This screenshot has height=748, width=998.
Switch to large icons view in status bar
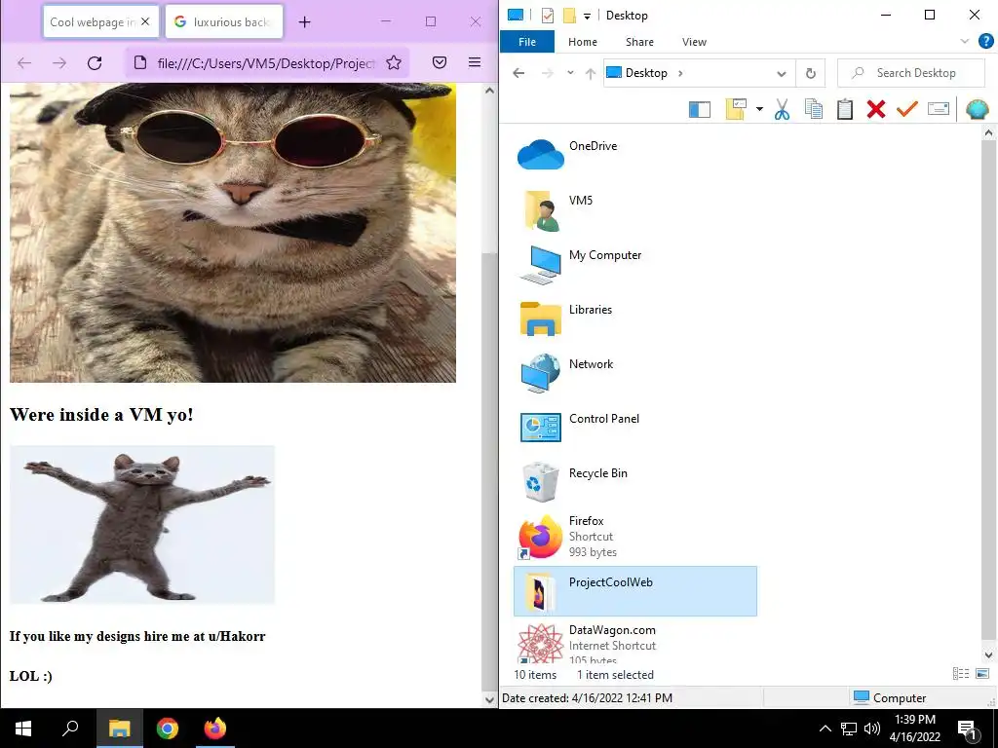tap(982, 674)
